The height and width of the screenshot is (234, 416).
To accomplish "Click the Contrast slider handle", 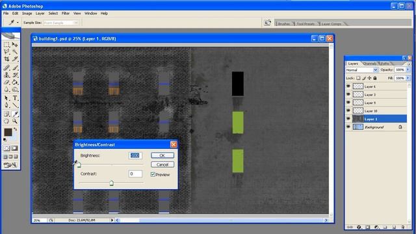I will [x=111, y=183].
